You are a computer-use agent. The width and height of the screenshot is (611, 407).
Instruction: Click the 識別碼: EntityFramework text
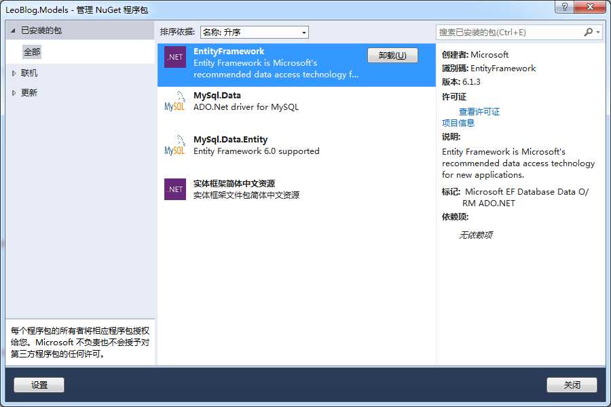489,69
